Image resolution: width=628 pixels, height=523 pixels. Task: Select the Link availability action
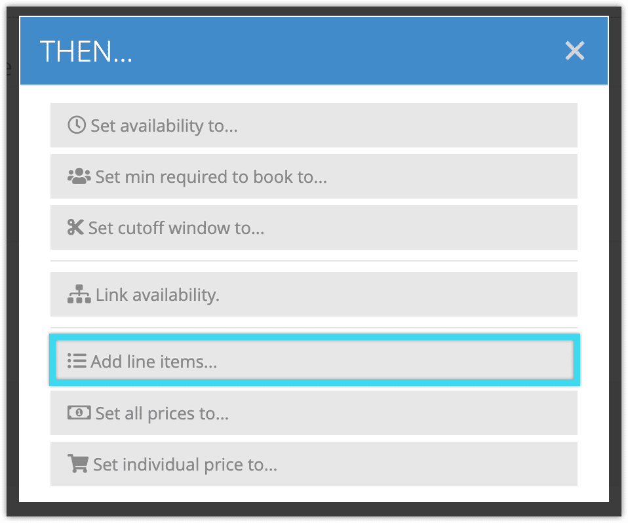click(x=313, y=294)
